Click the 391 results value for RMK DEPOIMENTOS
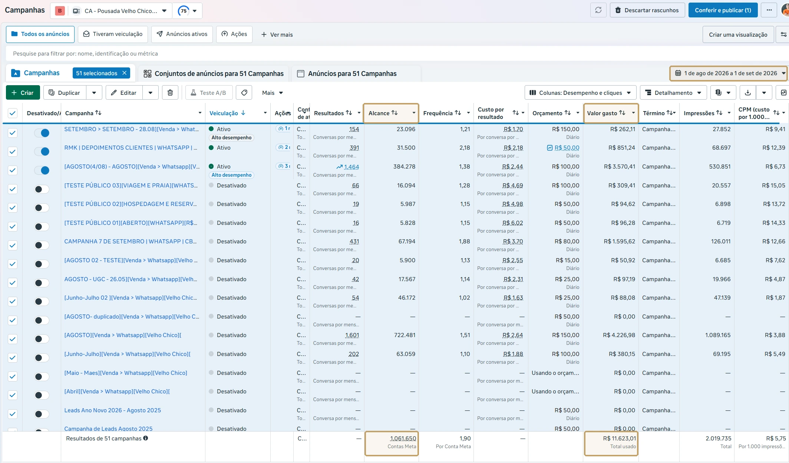Viewport: 789px width, 463px height. (354, 147)
